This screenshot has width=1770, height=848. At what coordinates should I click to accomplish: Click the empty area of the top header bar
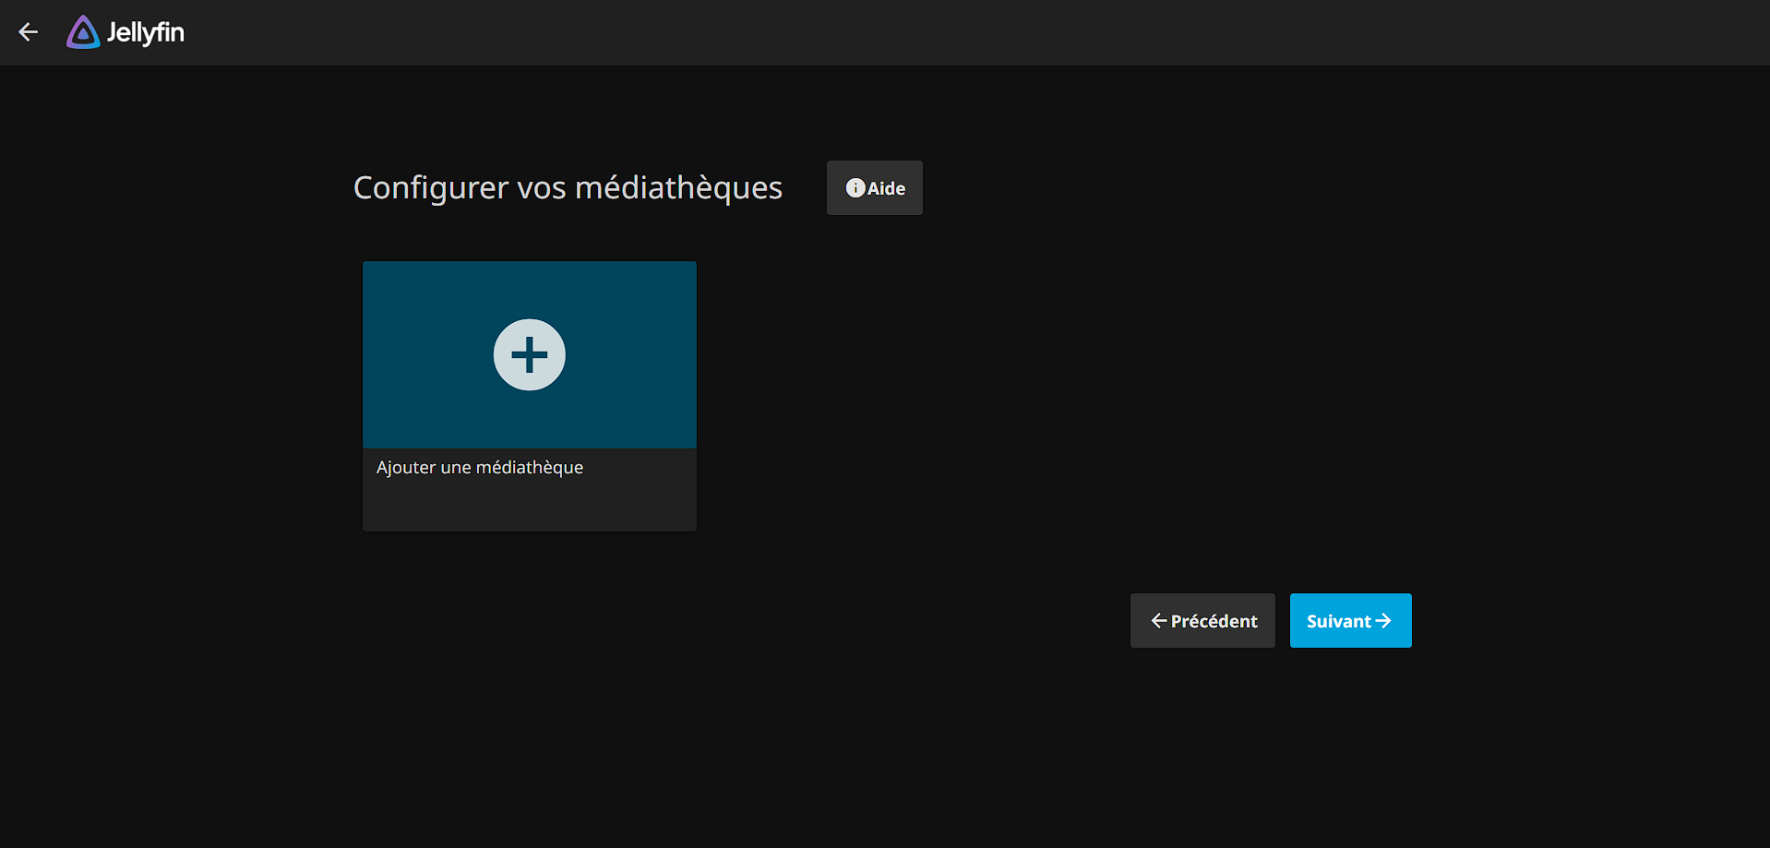pos(923,32)
